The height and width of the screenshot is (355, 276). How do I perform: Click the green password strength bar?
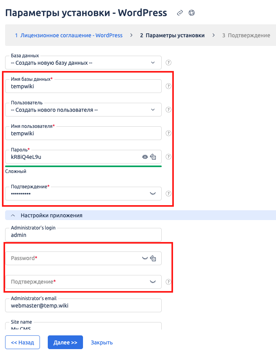83,166
